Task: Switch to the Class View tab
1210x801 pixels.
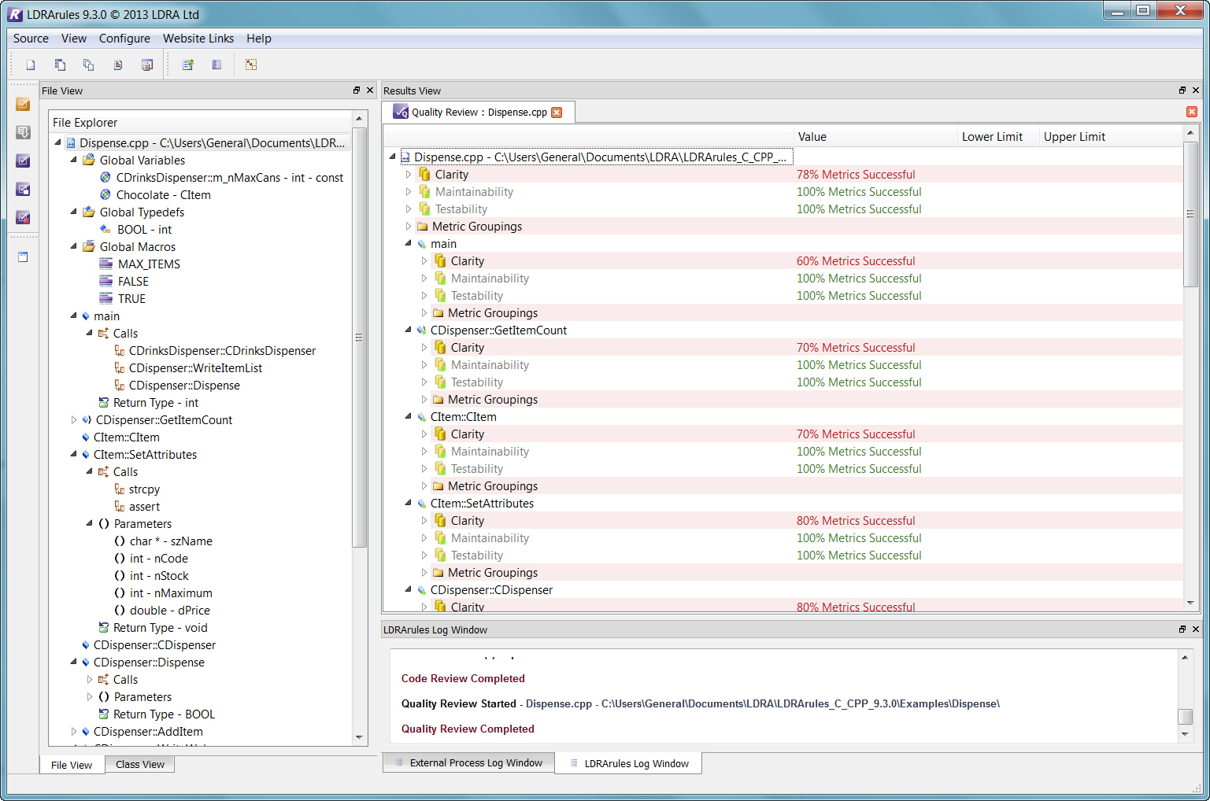Action: tap(140, 765)
